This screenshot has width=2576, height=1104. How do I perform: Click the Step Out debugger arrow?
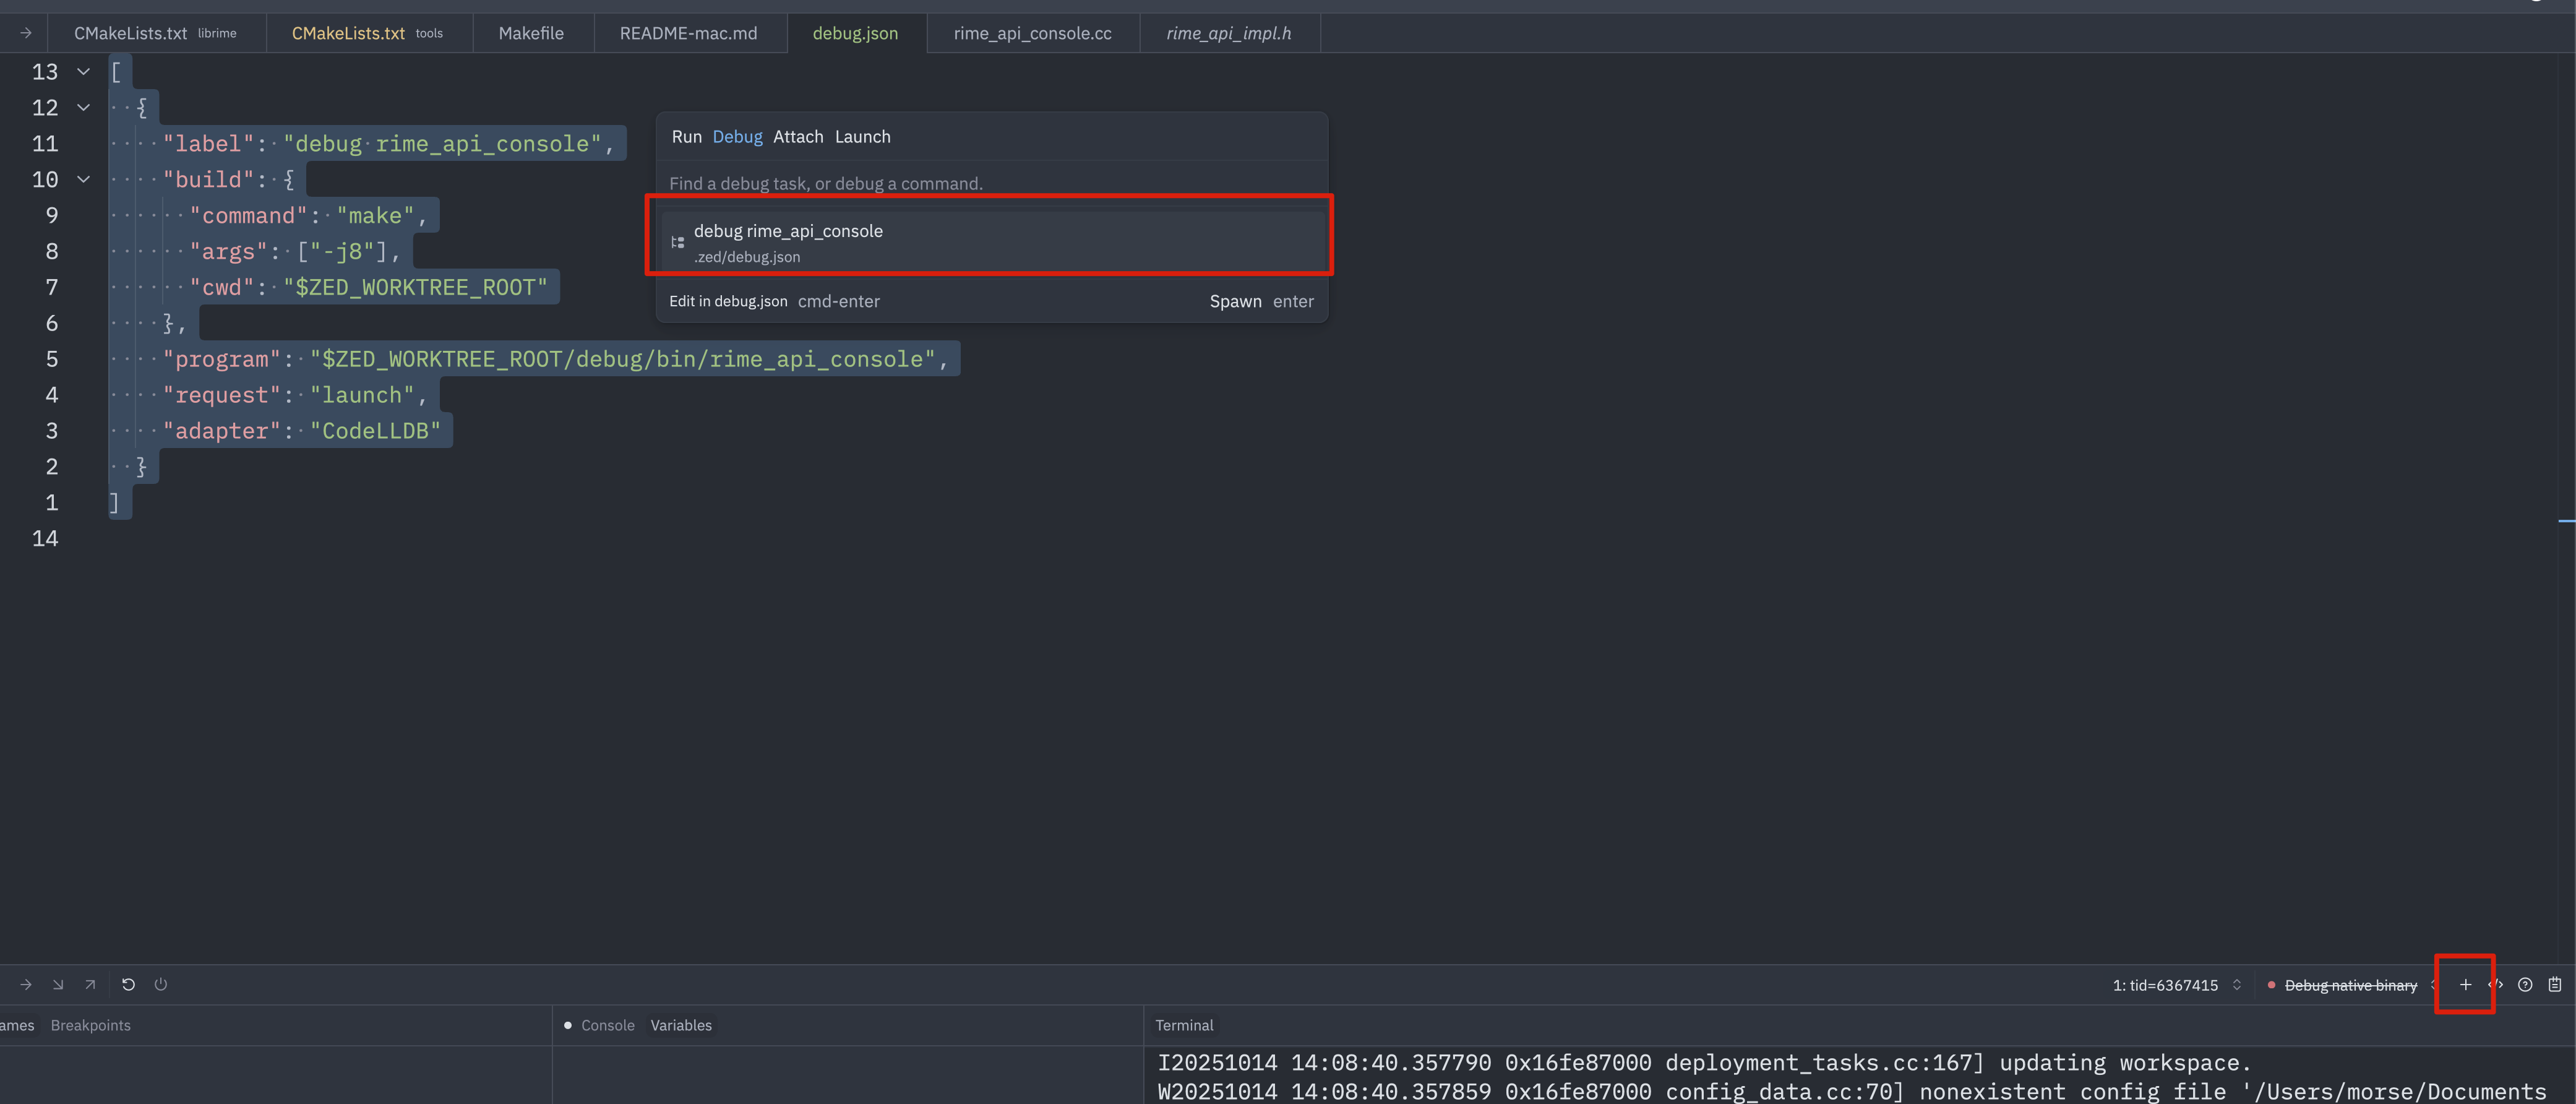coord(90,985)
